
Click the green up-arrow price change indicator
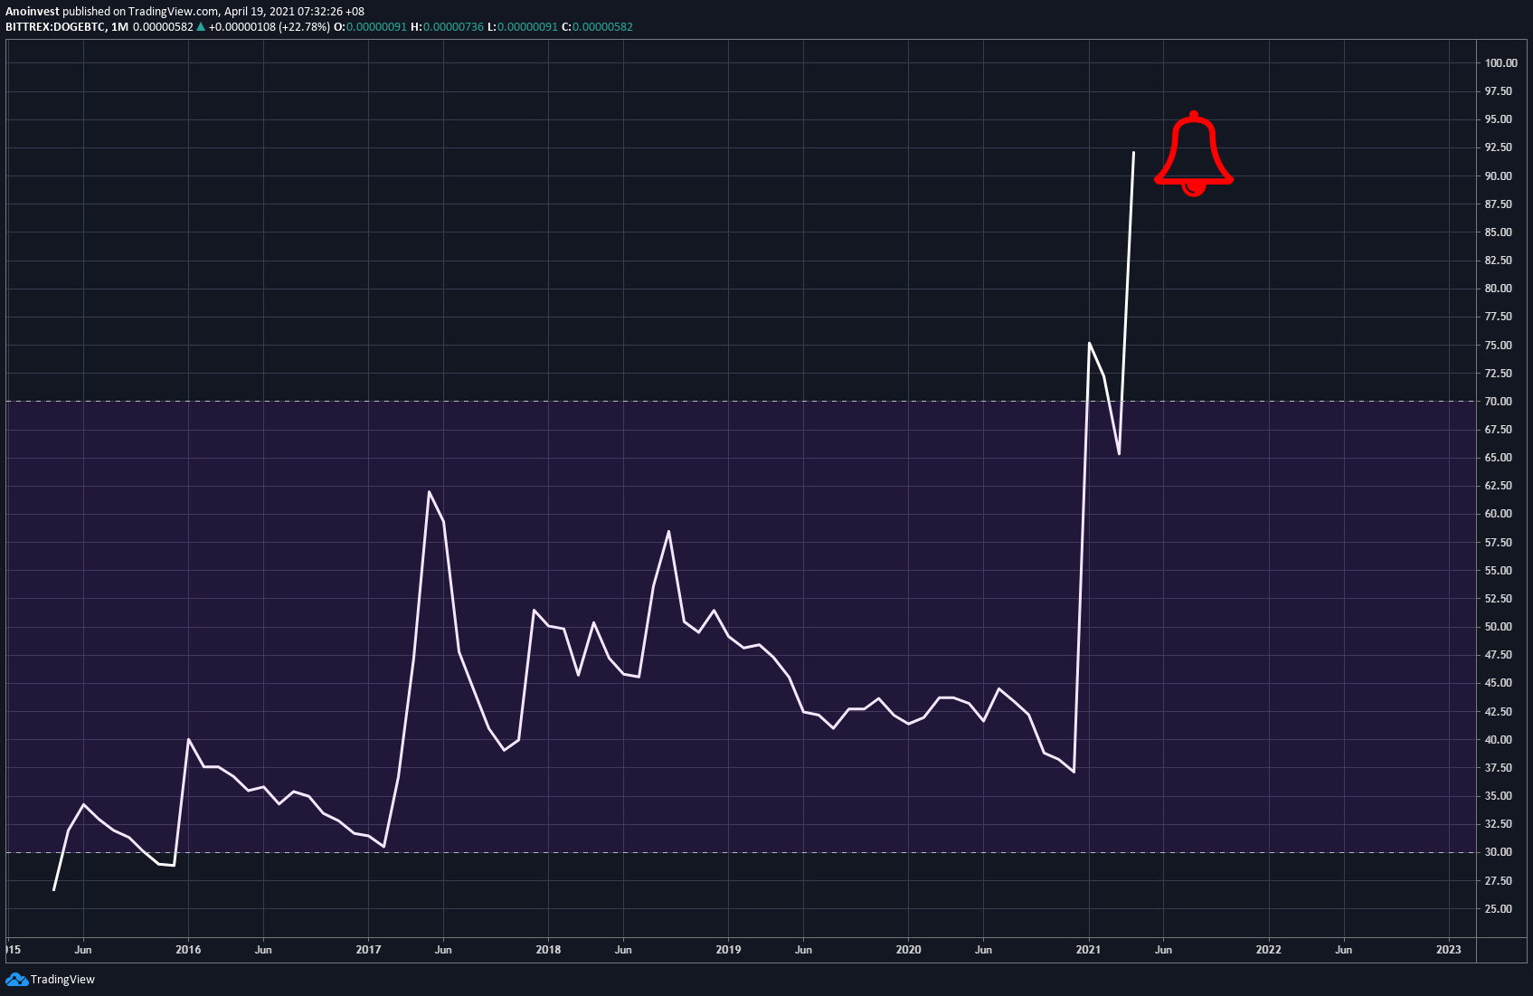point(201,27)
